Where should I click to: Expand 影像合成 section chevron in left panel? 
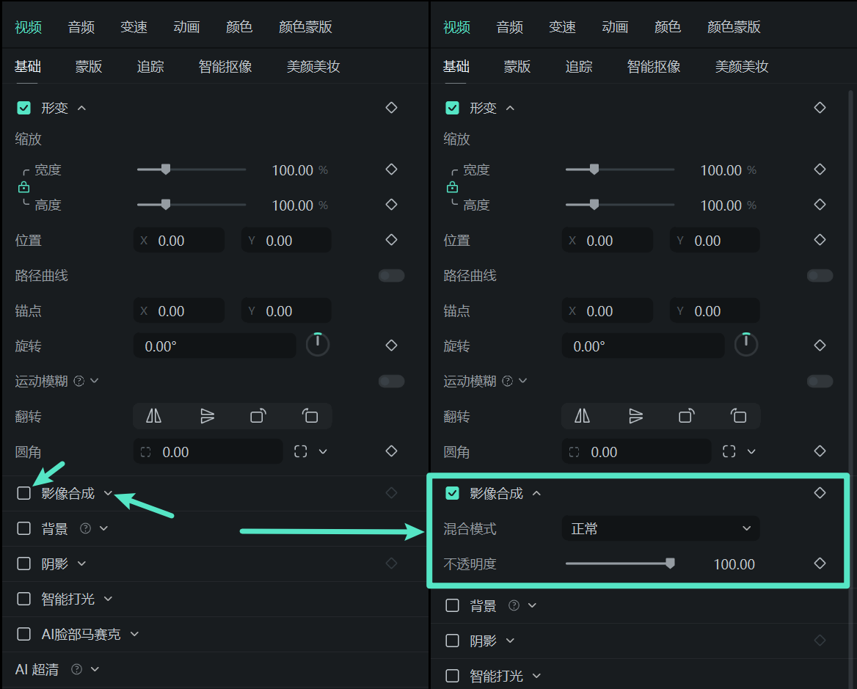point(108,493)
